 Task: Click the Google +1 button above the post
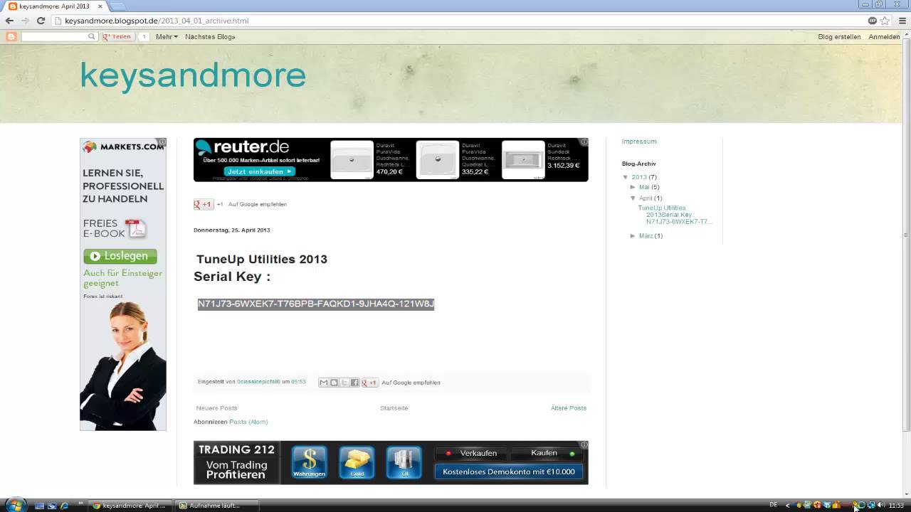pos(204,204)
